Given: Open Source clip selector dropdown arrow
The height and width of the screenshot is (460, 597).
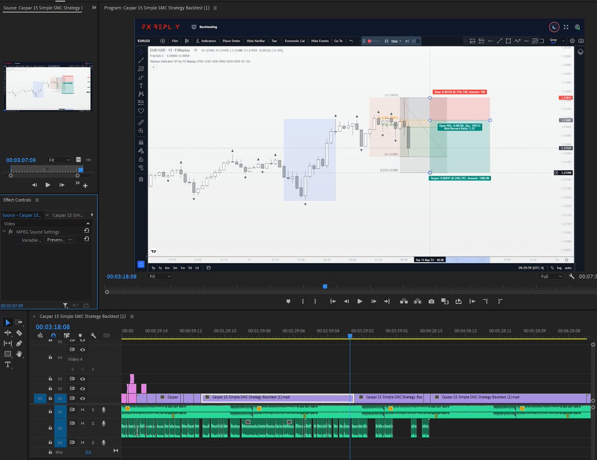Looking at the screenshot, I should 47,215.
